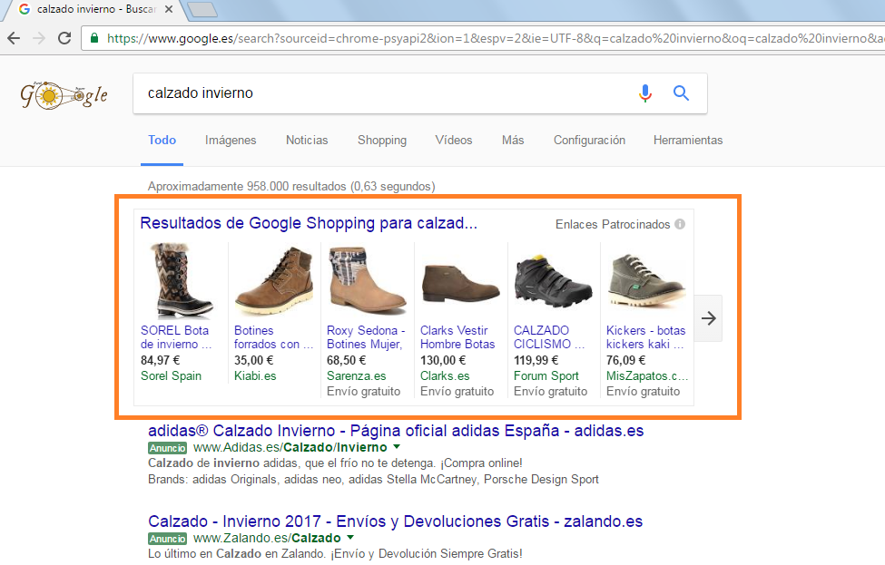Click the 'Forum Sport' seller name
This screenshot has height=565, width=885.
[x=546, y=375]
